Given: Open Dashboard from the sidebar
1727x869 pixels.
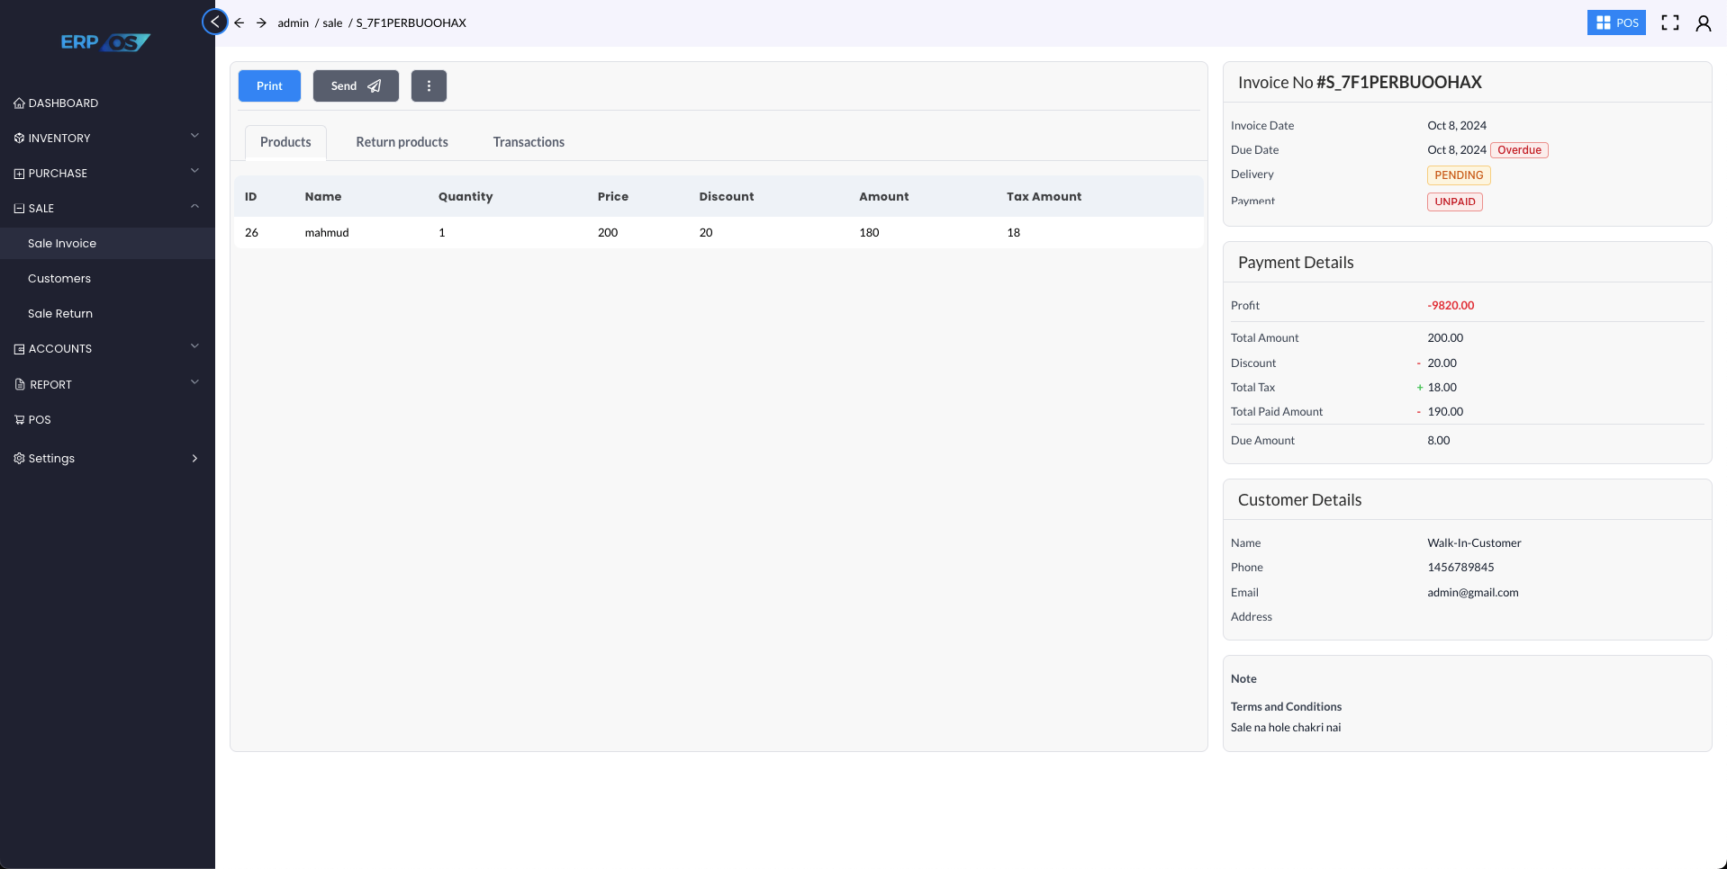Looking at the screenshot, I should pos(63,103).
